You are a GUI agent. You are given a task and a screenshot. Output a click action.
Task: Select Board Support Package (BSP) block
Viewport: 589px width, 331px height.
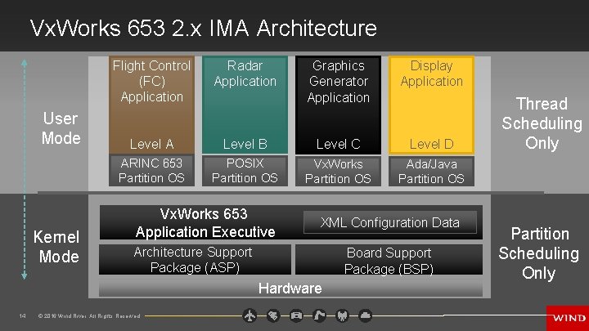(x=389, y=260)
